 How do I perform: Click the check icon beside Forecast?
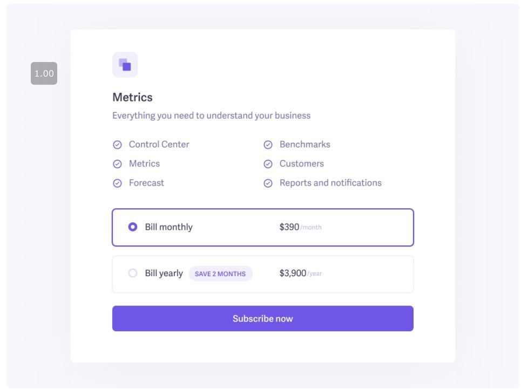tap(117, 183)
